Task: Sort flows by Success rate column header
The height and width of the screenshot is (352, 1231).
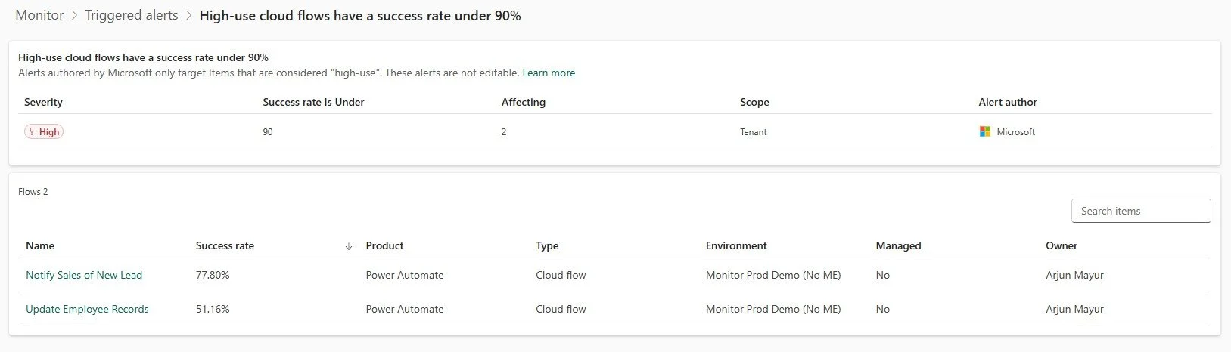Action: click(225, 245)
